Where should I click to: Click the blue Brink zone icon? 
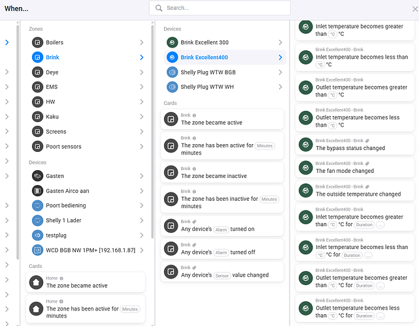37,57
